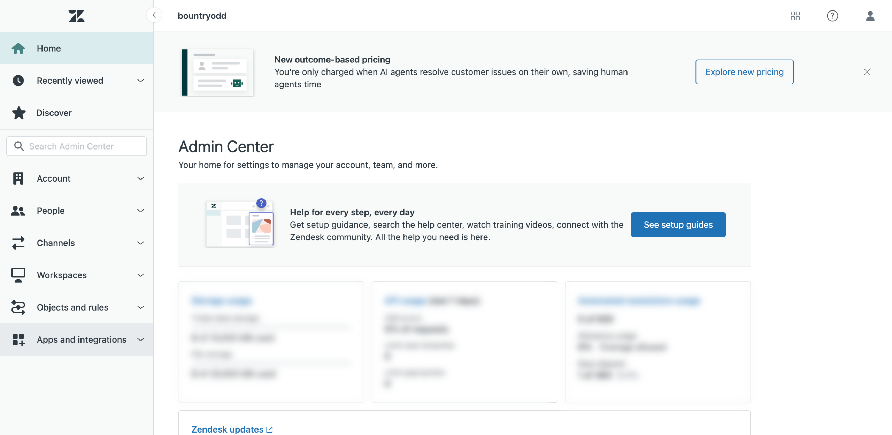Click the Zendesk logo icon
This screenshot has height=435, width=892.
(76, 16)
